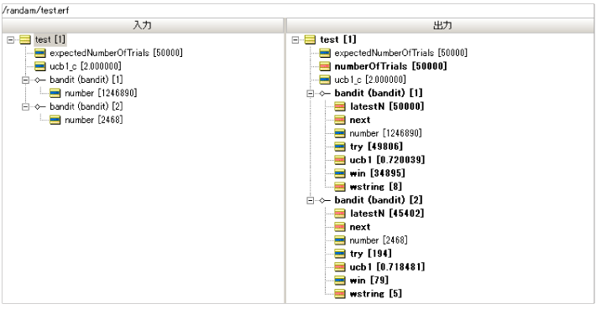The height and width of the screenshot is (309, 596).
Task: Select win [34895] label
Action: tap(378, 173)
